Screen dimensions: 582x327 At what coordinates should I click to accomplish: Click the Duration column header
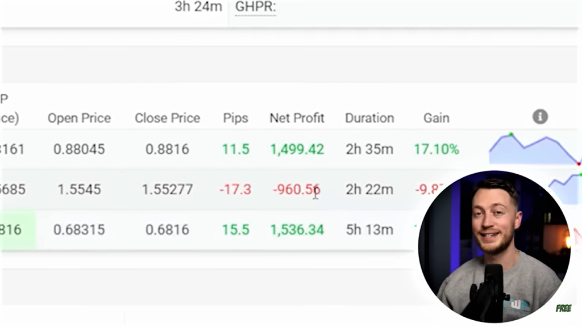pos(369,118)
